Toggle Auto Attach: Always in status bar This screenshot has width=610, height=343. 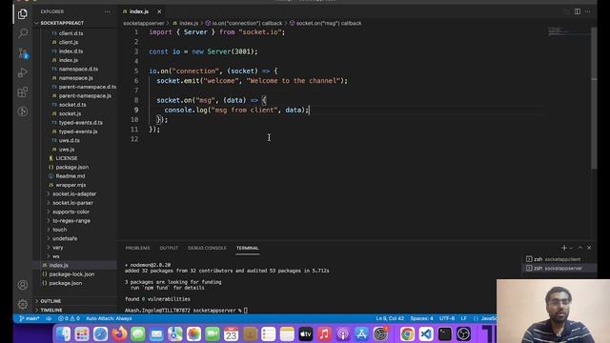click(x=109, y=318)
